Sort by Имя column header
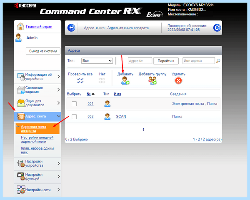The height and width of the screenshot is (200, 250). [x=117, y=94]
